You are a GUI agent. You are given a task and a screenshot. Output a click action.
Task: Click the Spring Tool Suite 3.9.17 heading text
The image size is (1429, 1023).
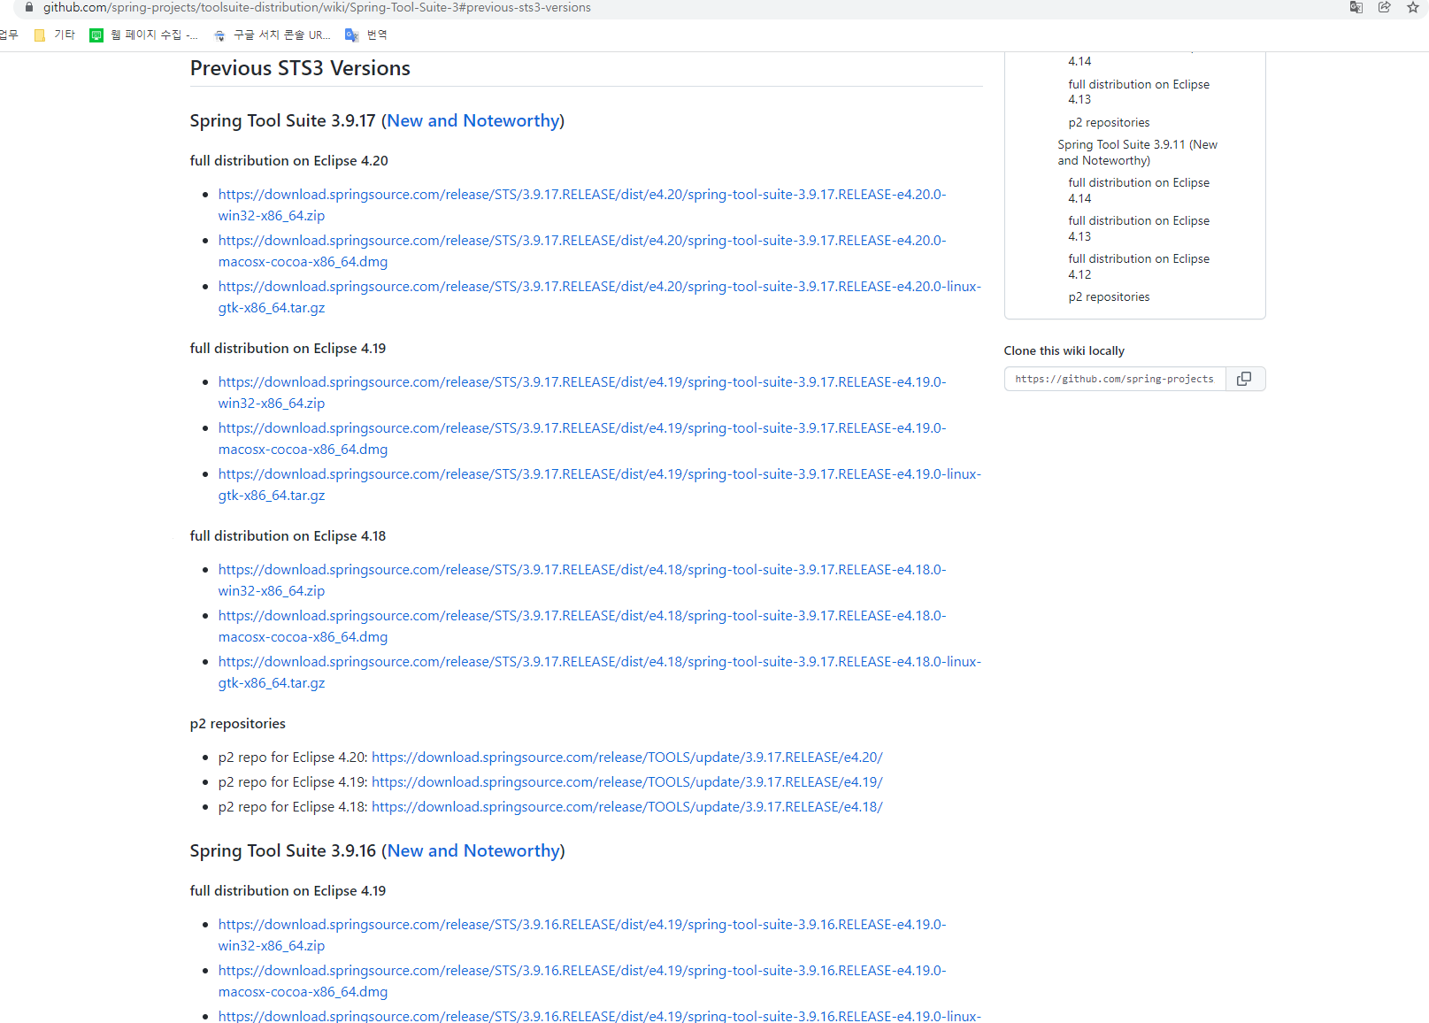click(x=283, y=120)
